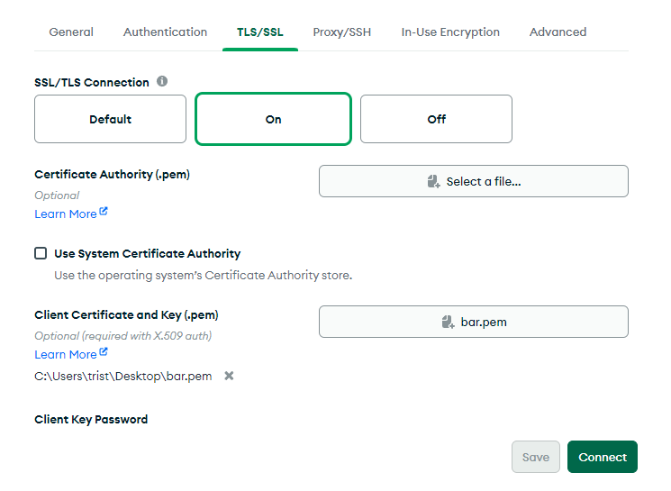Image resolution: width=671 pixels, height=491 pixels.
Task: Remove the bar.pem client certificate path
Action: tap(229, 376)
